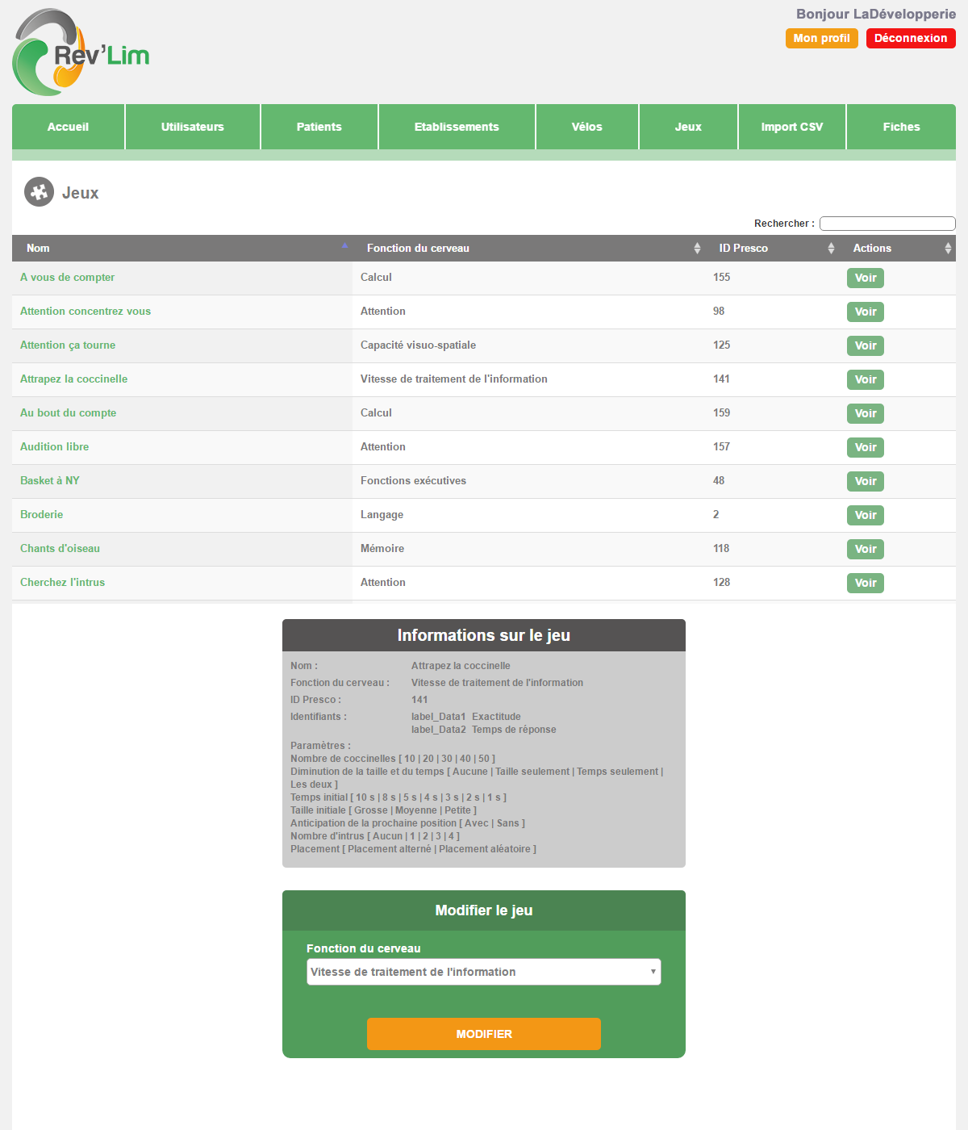
Task: Click the Rev'Lim logo
Action: (81, 53)
